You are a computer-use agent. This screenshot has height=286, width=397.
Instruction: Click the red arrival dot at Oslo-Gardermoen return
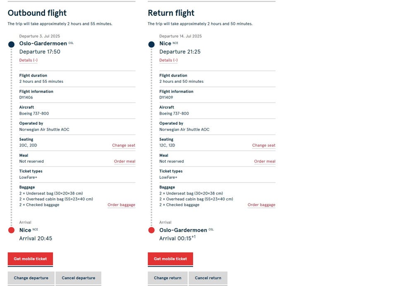[151, 230]
